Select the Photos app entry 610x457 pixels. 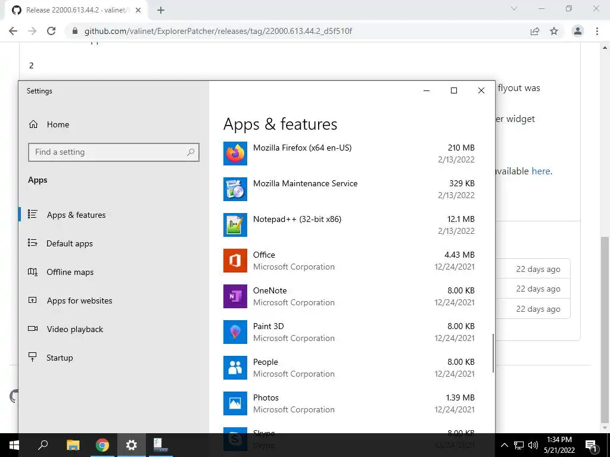pos(349,404)
